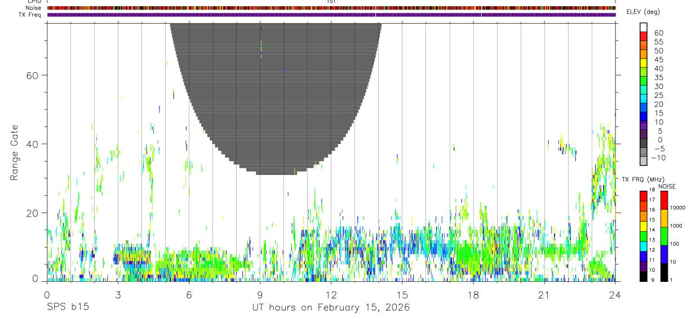The image size is (692, 319).
Task: Click the '35' label on ELEV colorbar
Action: (659, 78)
